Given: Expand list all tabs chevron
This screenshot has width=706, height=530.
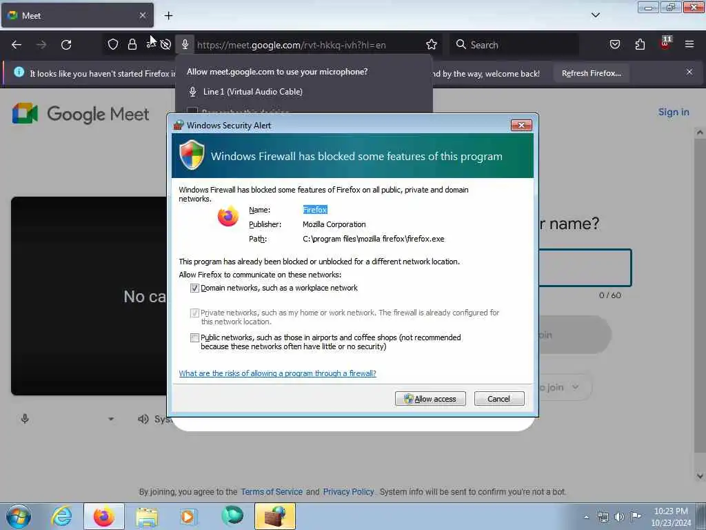Looking at the screenshot, I should [595, 15].
